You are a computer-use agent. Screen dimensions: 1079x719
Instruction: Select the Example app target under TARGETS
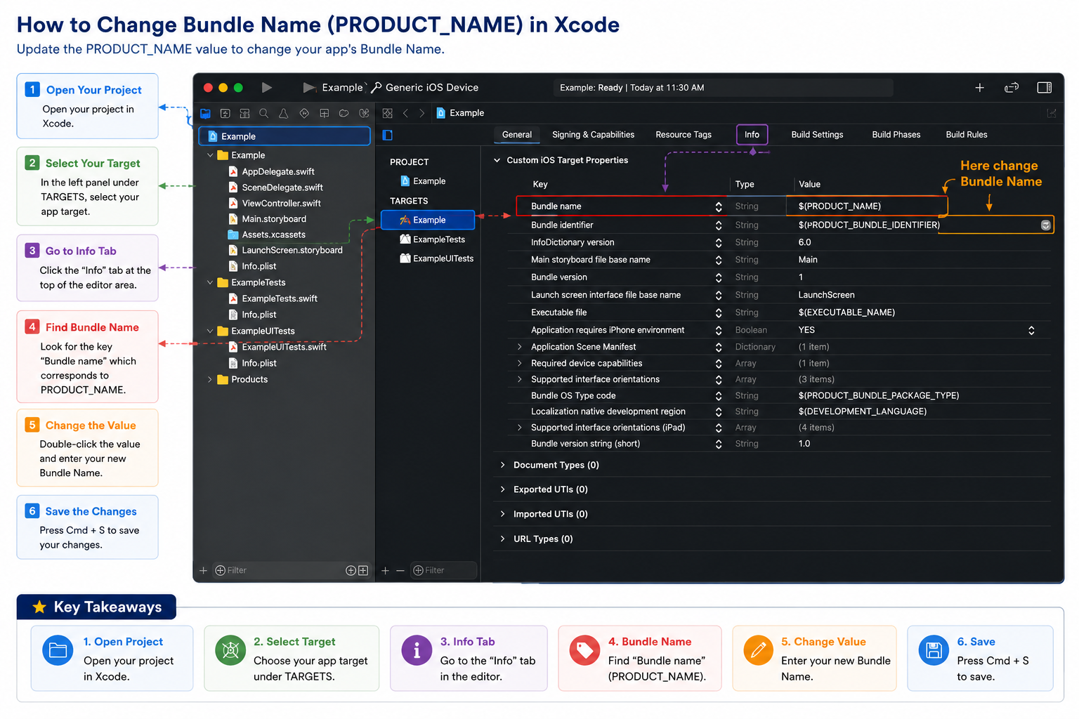pos(428,220)
